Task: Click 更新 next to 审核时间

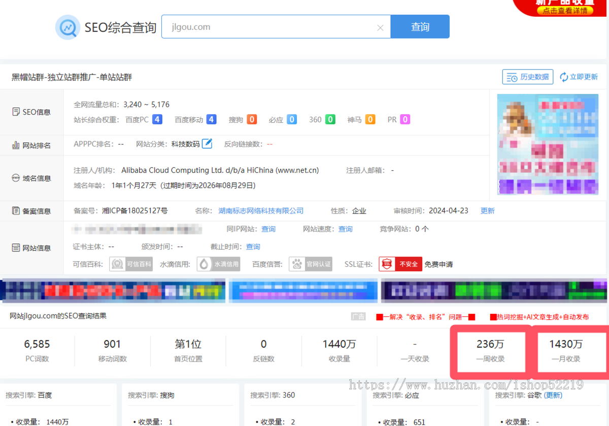Action: pyautogui.click(x=488, y=211)
